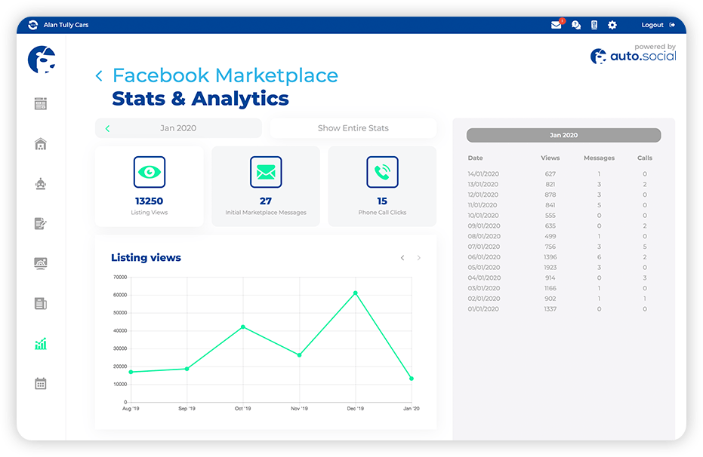Click the Oct '19 data point on chart

coord(243,327)
